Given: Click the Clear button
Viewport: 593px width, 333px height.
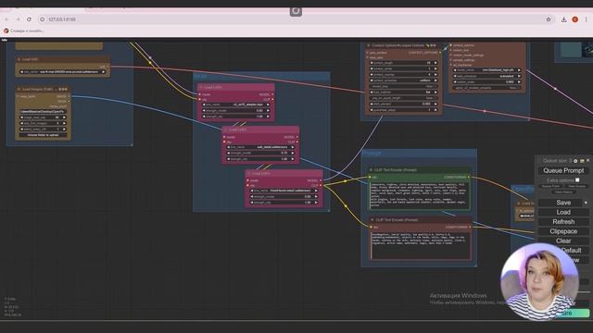Looking at the screenshot, I should (x=563, y=240).
